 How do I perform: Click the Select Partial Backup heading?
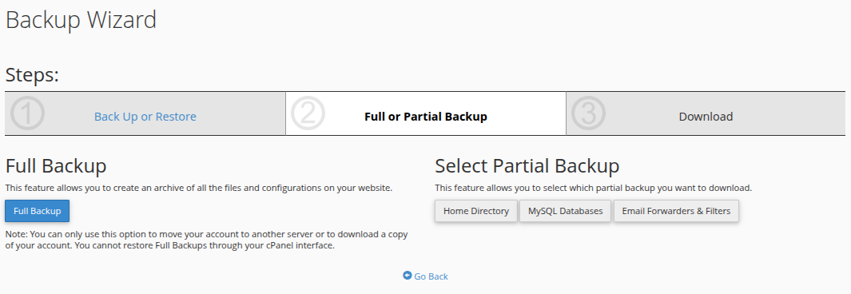point(527,165)
